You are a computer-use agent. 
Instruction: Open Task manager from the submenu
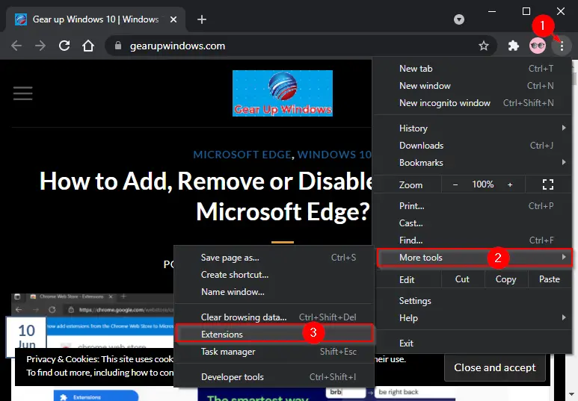tap(274, 352)
